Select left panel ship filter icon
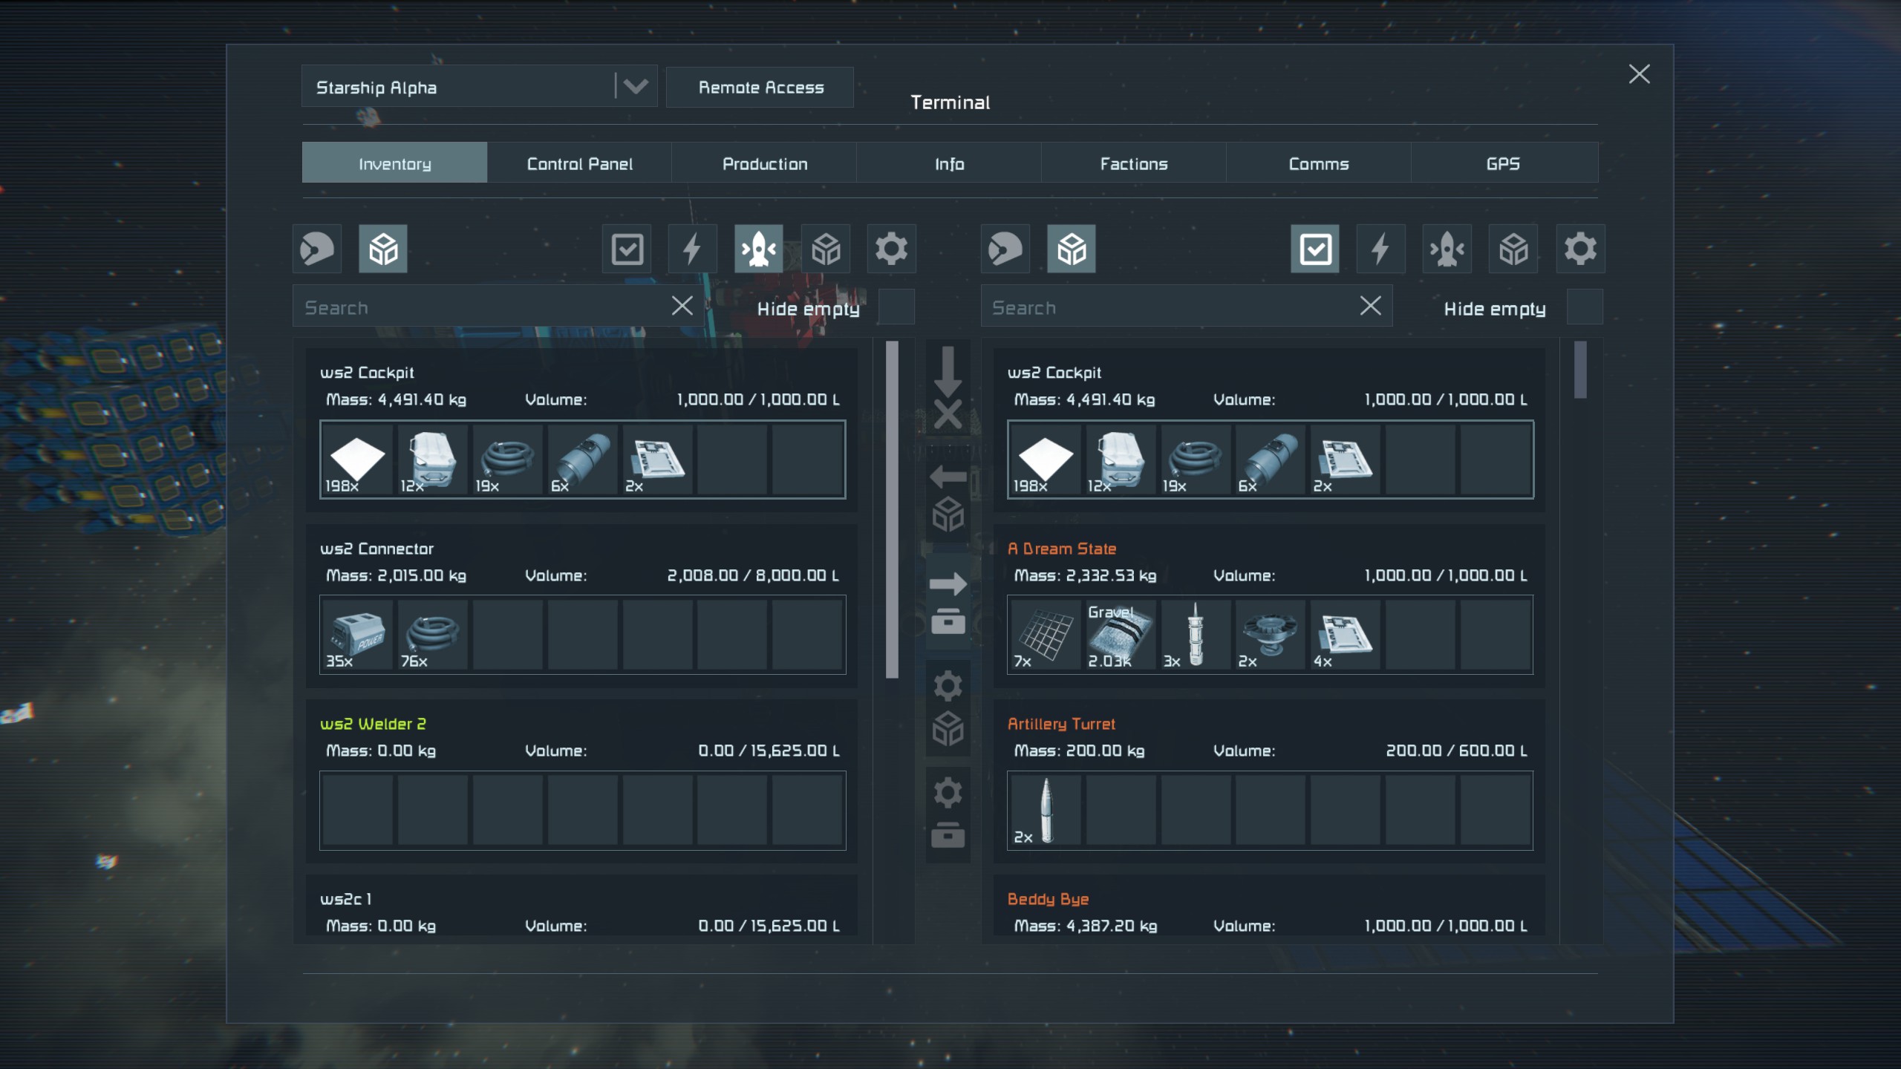 click(x=758, y=249)
